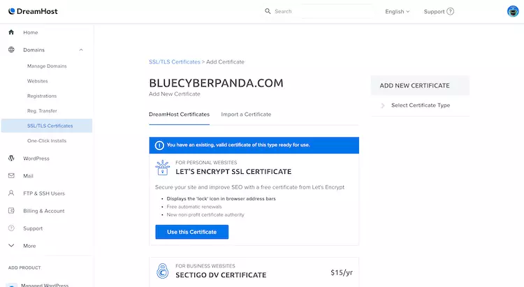Click the Support question mark icon in header
The width and height of the screenshot is (524, 287).
pyautogui.click(x=450, y=11)
